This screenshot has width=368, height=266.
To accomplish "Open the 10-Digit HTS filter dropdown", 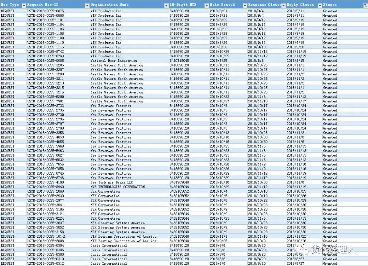I will pos(206,5).
